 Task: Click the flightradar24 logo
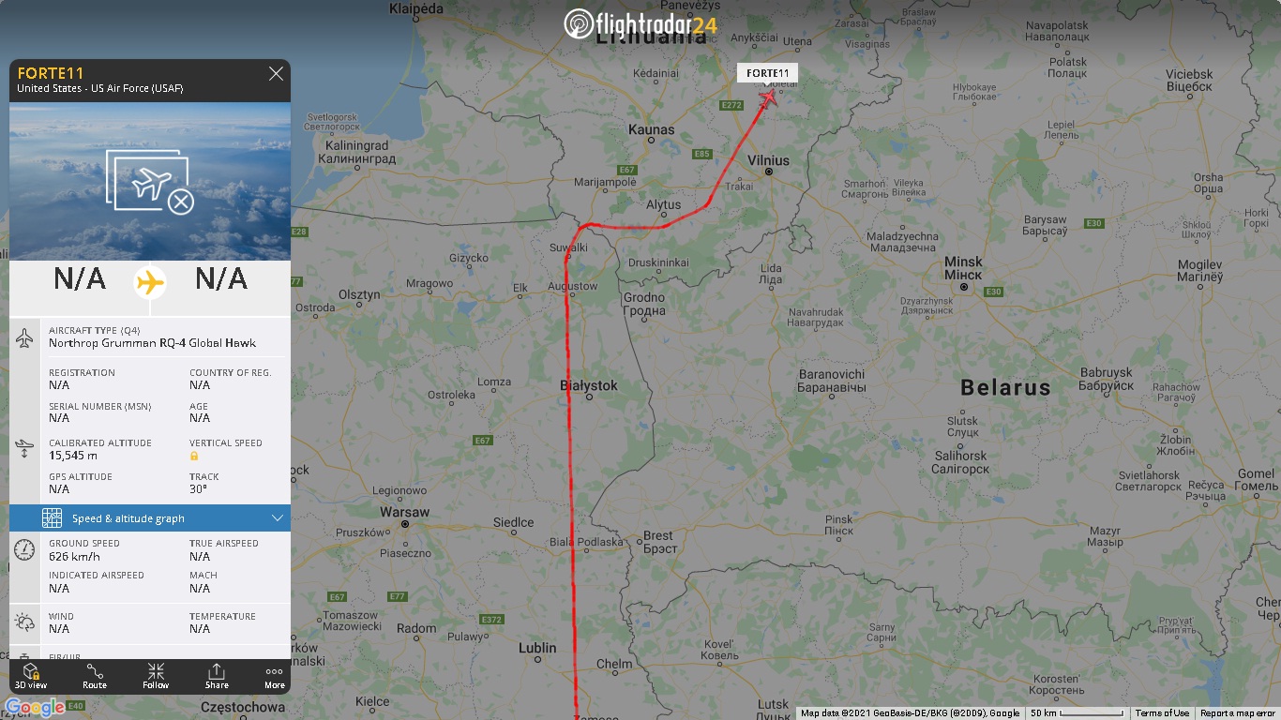[x=640, y=24]
